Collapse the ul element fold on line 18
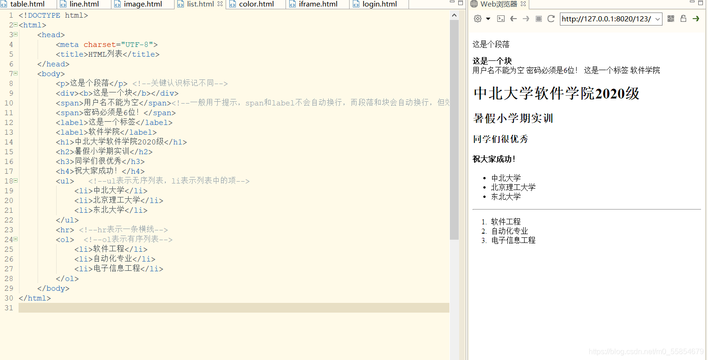Image resolution: width=708 pixels, height=360 pixels. (x=15, y=180)
